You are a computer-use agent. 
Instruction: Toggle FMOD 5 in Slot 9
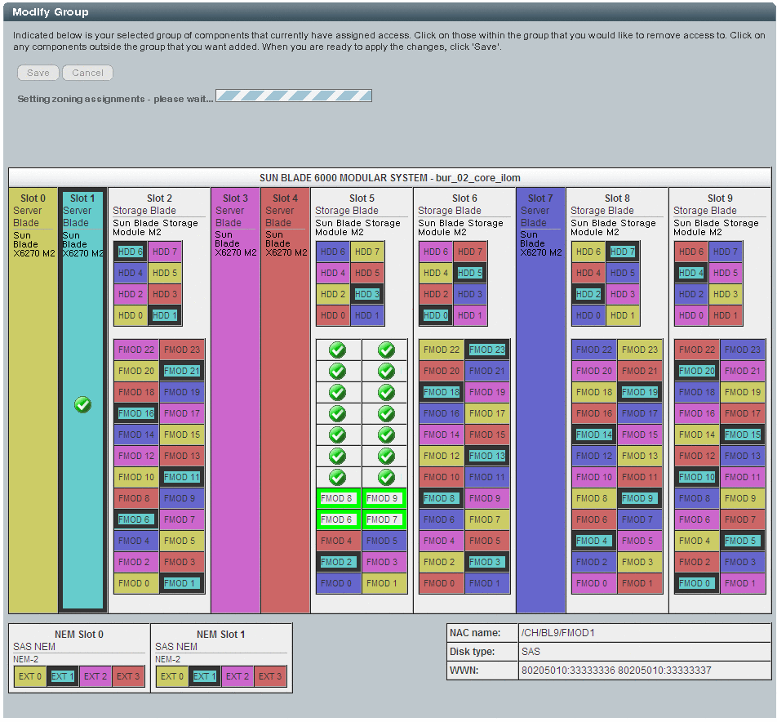(x=743, y=541)
